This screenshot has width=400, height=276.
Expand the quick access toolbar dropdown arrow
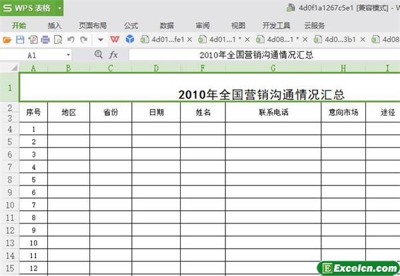click(101, 40)
